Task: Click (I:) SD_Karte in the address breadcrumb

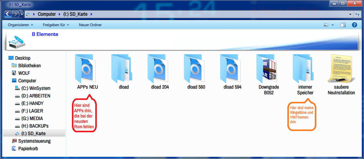Action: 75,14
